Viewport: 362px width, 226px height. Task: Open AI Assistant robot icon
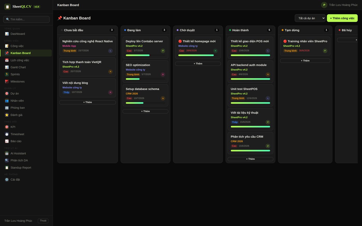pyautogui.click(x=7, y=153)
